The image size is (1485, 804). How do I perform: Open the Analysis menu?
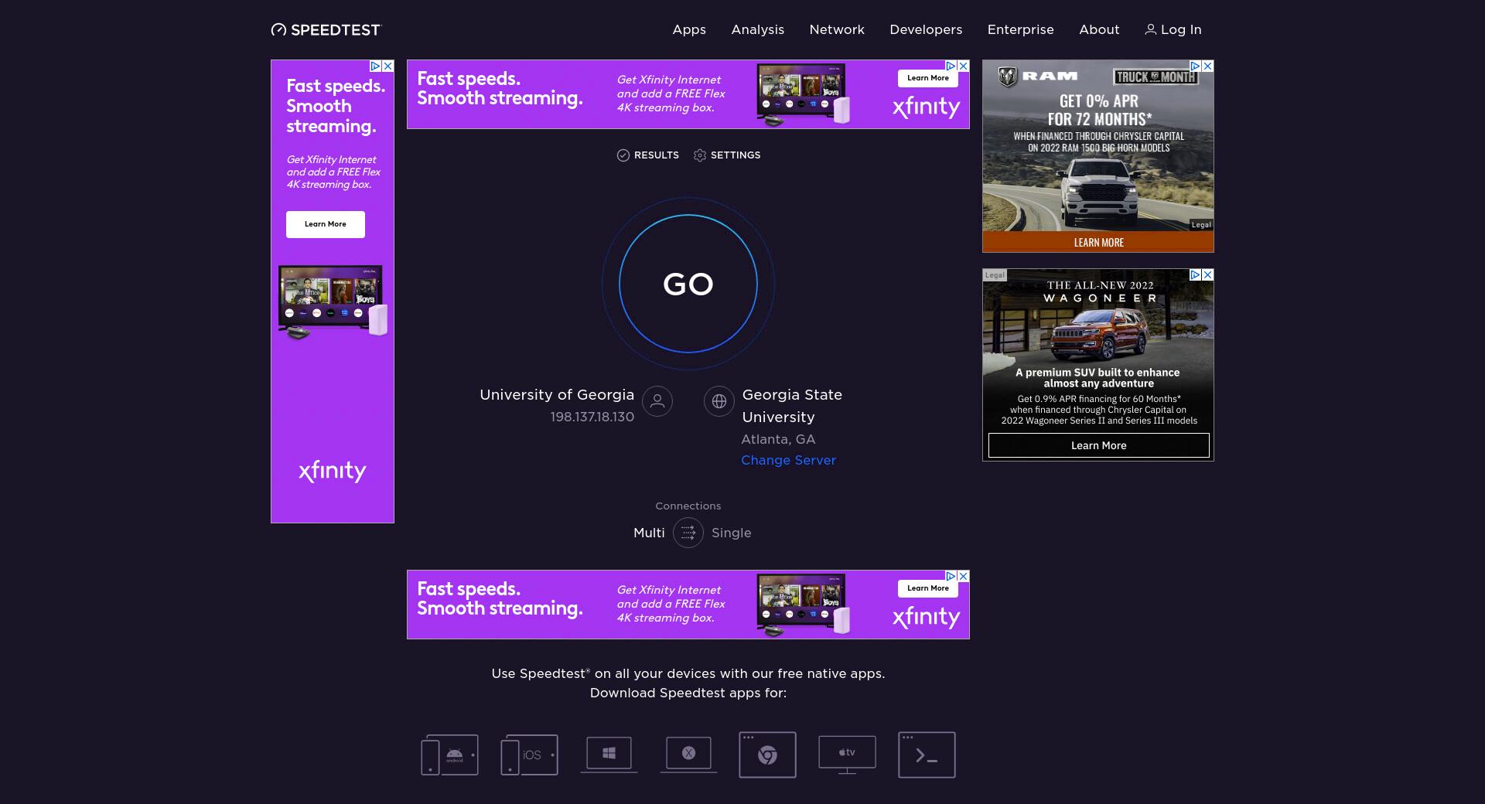tap(757, 29)
